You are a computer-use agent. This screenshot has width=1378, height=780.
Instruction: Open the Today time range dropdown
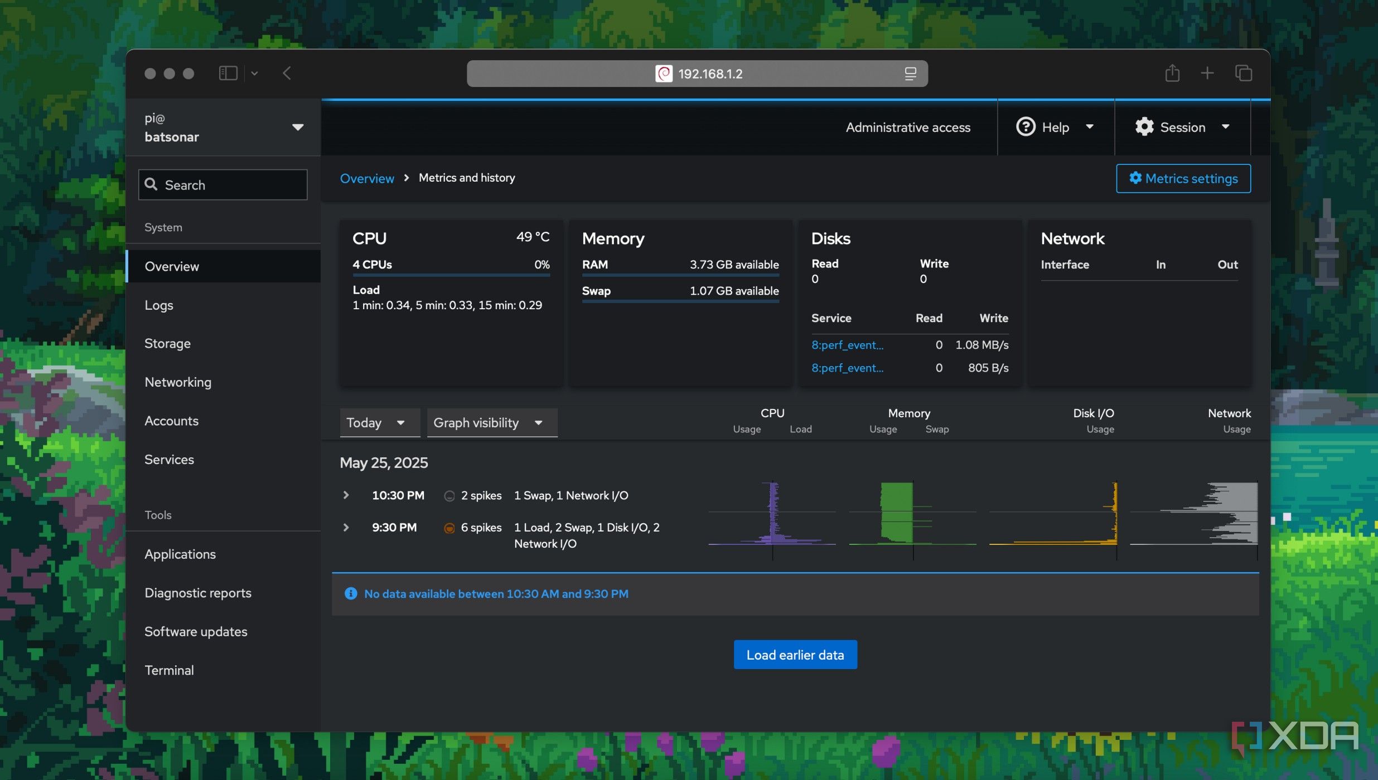point(379,422)
